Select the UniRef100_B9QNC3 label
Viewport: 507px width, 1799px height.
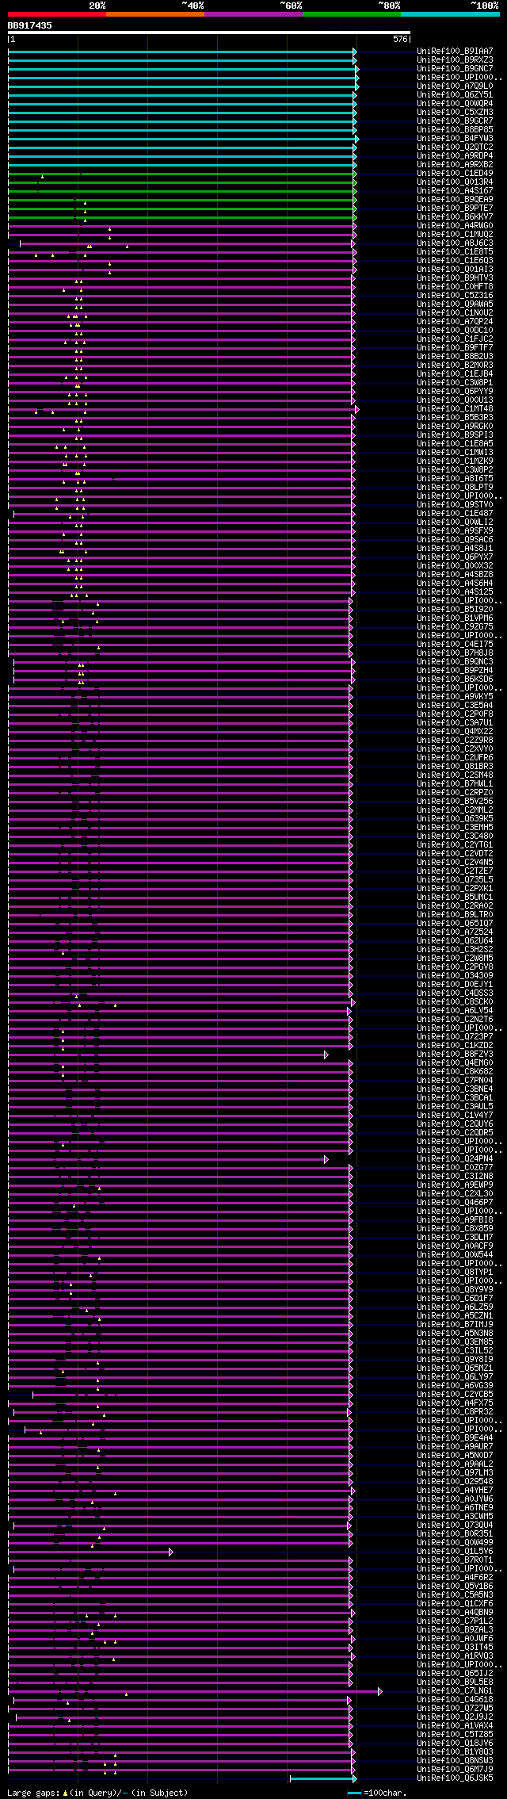click(455, 661)
